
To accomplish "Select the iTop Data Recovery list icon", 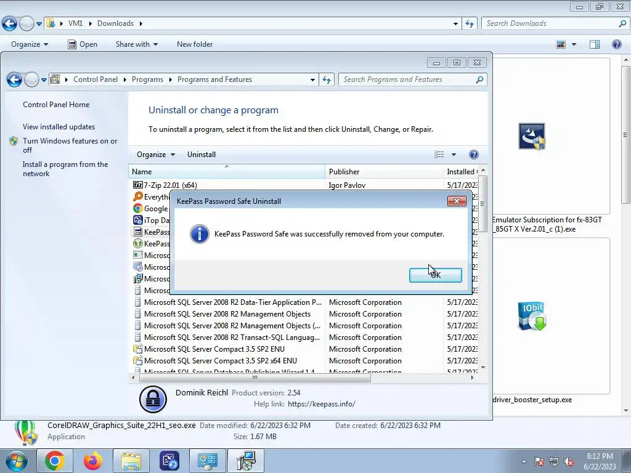I will click(137, 220).
